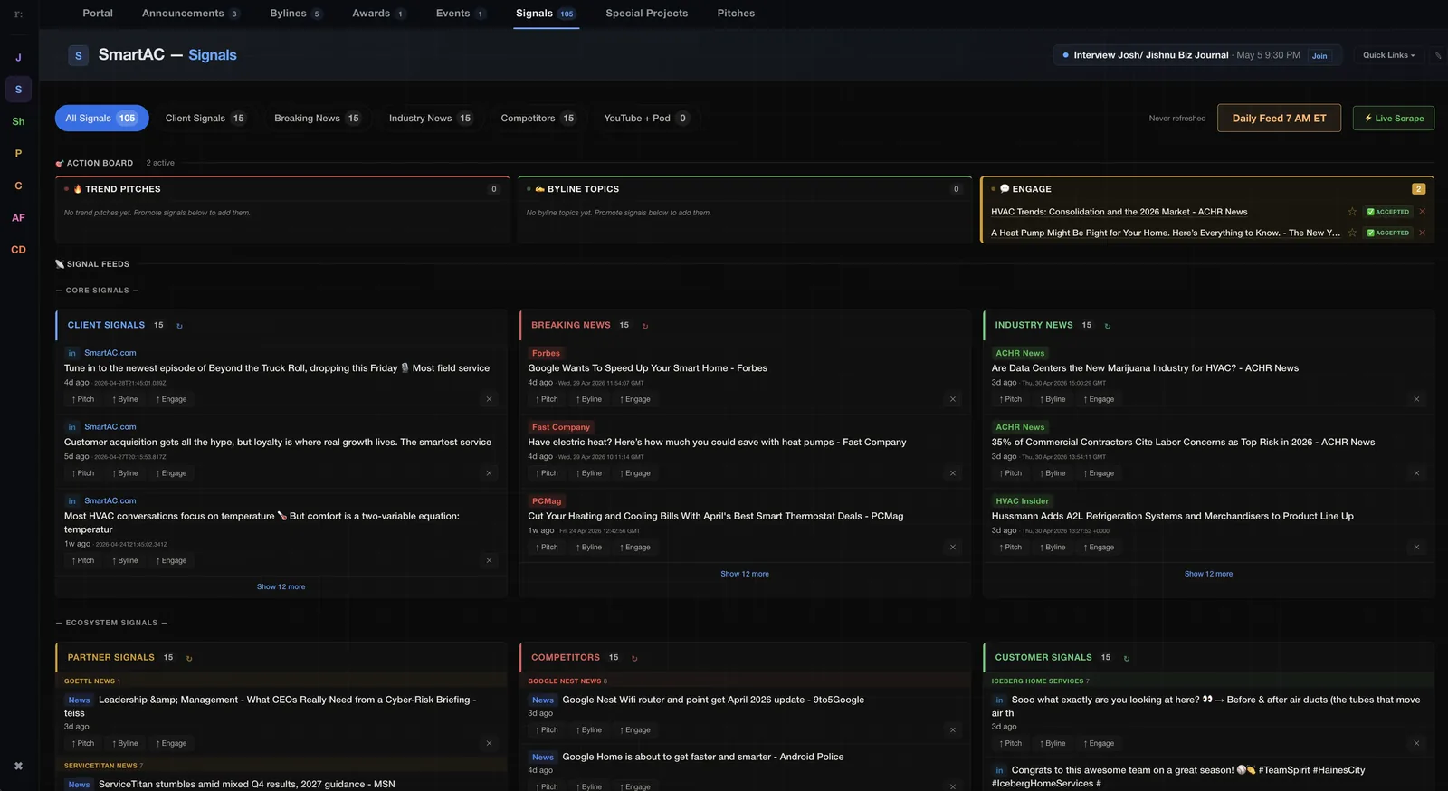This screenshot has height=791, width=1448.
Task: Dismiss the Google Wants To Speed Up signal
Action: coord(953,399)
